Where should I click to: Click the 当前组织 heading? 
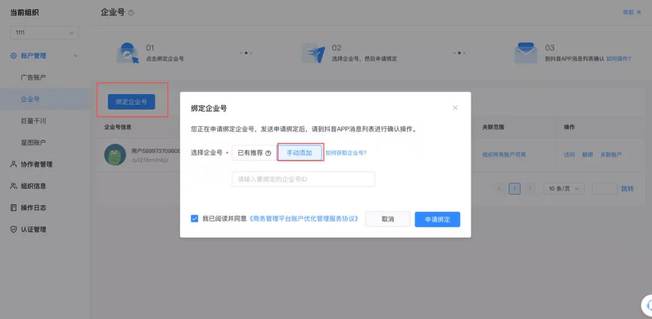click(x=25, y=13)
